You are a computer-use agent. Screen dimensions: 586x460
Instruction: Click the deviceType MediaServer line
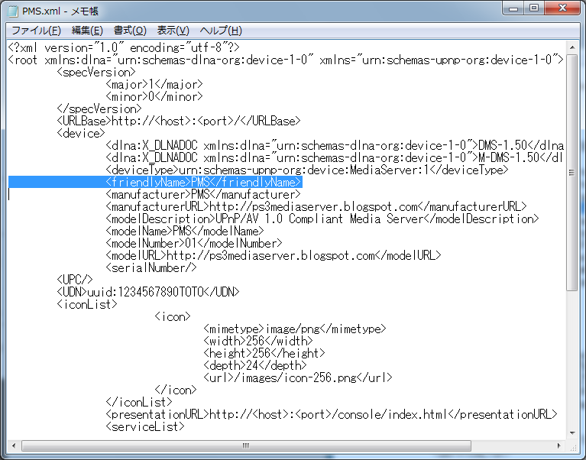(307, 170)
